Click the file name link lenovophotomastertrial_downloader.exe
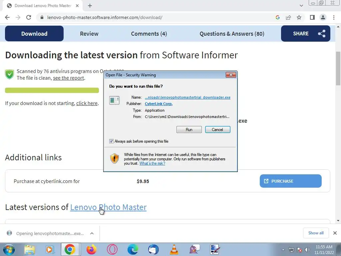 [x=187, y=97]
